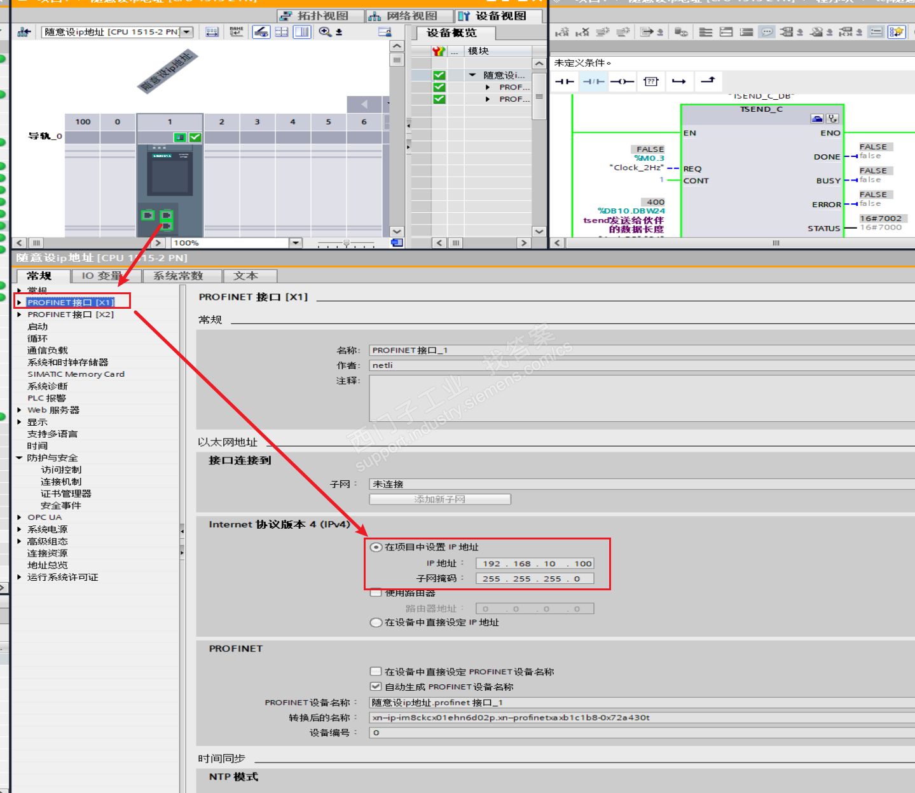The height and width of the screenshot is (793, 915).
Task: Open the 子网 subnet selection field
Action: 642,484
